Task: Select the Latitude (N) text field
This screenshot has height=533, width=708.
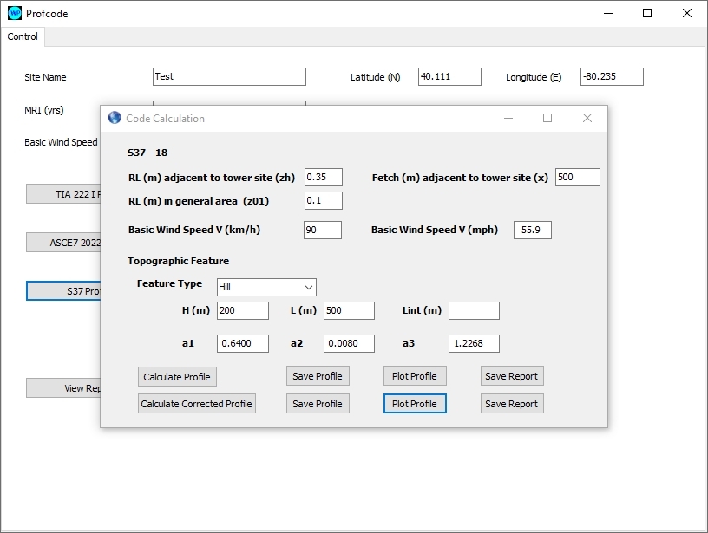Action: coord(449,76)
